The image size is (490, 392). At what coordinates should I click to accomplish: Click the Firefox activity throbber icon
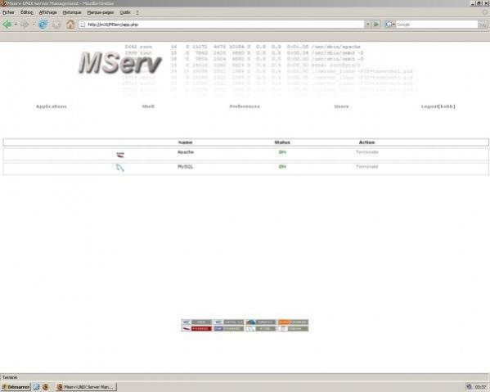click(485, 12)
